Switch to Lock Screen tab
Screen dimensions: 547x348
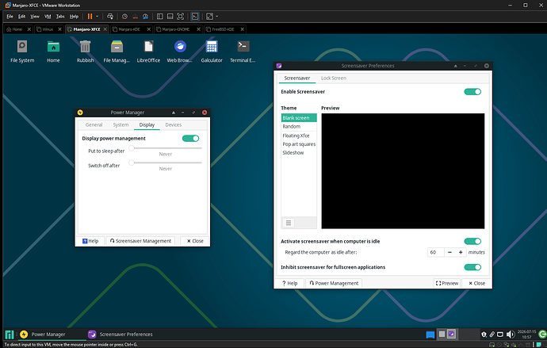coord(334,78)
